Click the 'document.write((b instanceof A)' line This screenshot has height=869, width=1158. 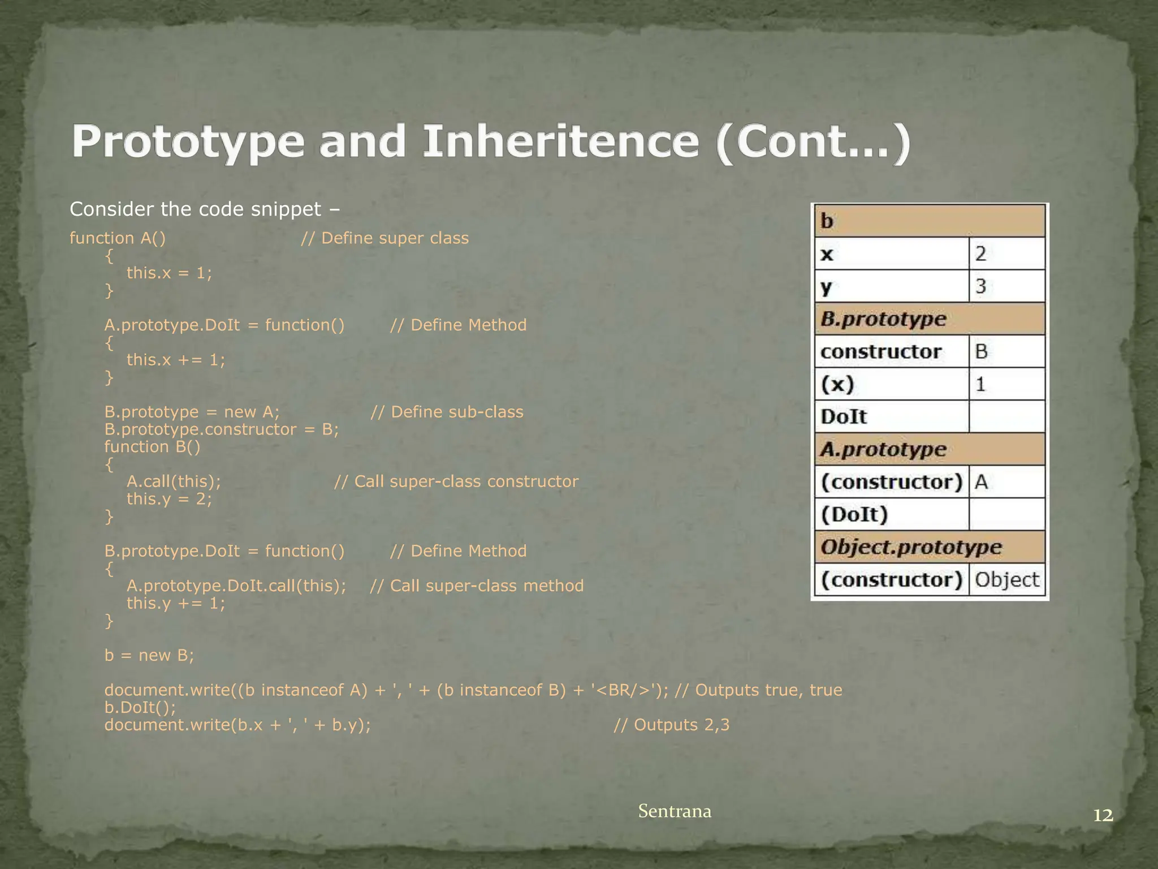click(386, 690)
